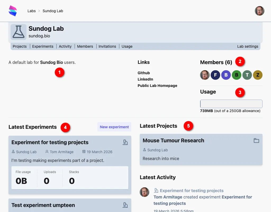Click the 'Z' member avatar in Members list

(x=258, y=75)
